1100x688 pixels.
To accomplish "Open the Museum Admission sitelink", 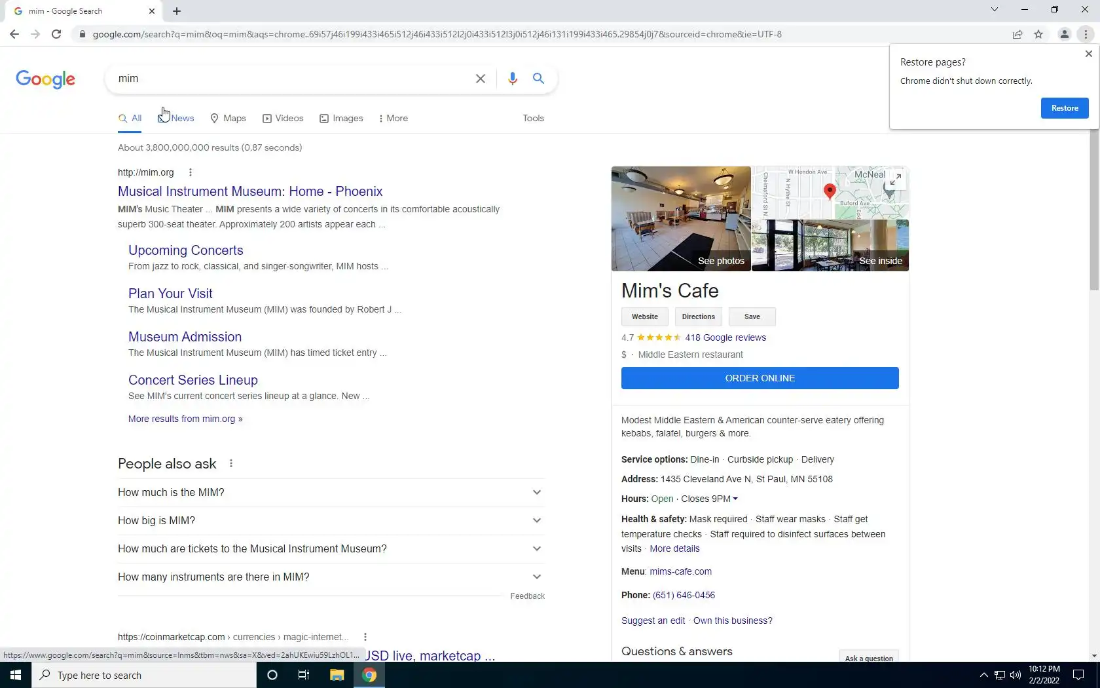I will click(x=185, y=337).
